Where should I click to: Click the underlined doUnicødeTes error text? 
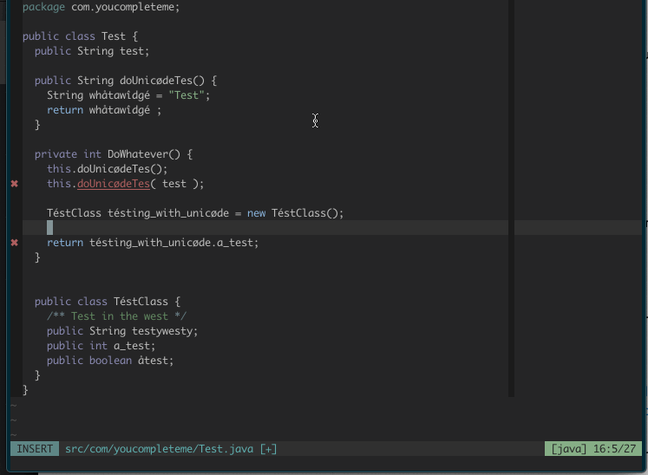point(114,184)
